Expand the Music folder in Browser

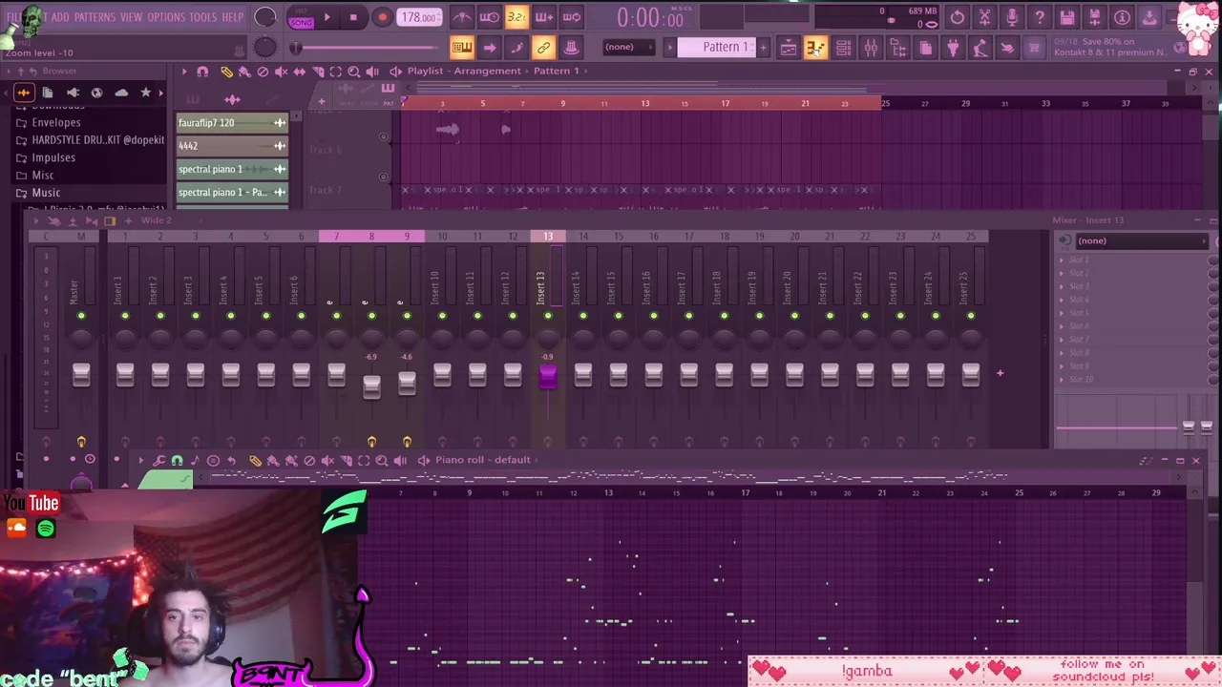click(46, 193)
